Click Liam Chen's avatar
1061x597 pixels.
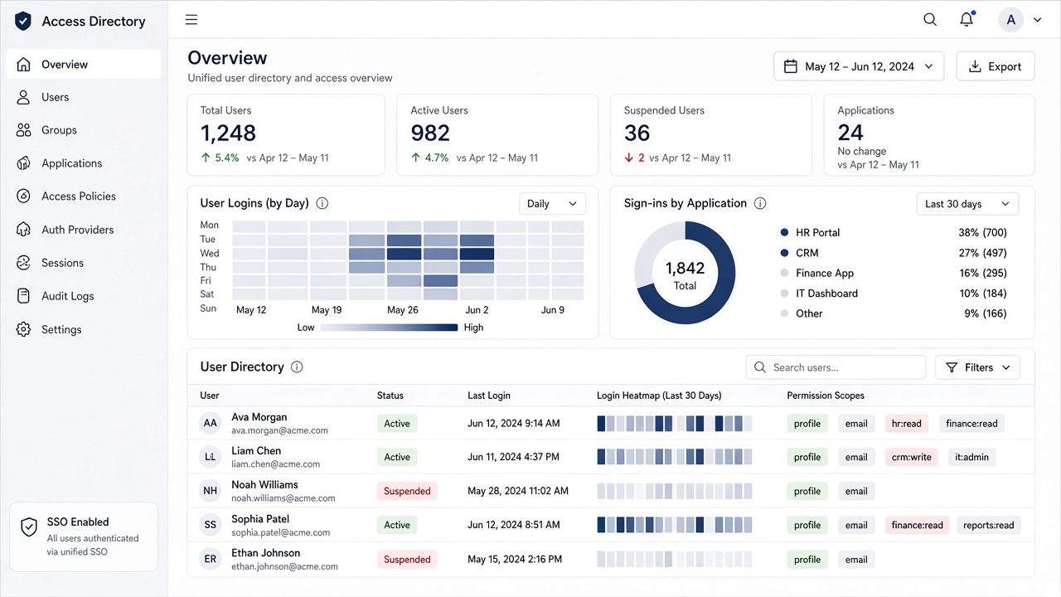pos(211,457)
